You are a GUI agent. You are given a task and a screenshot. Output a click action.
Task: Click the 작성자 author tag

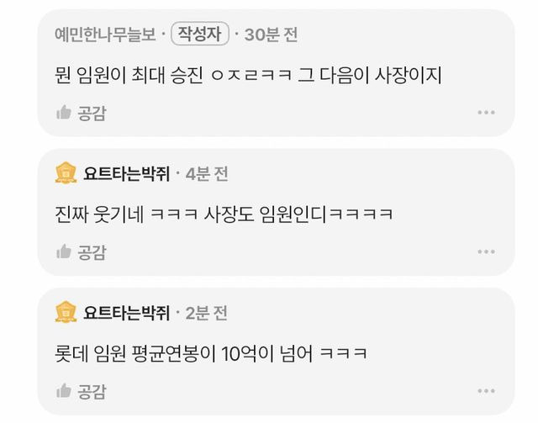pos(200,34)
